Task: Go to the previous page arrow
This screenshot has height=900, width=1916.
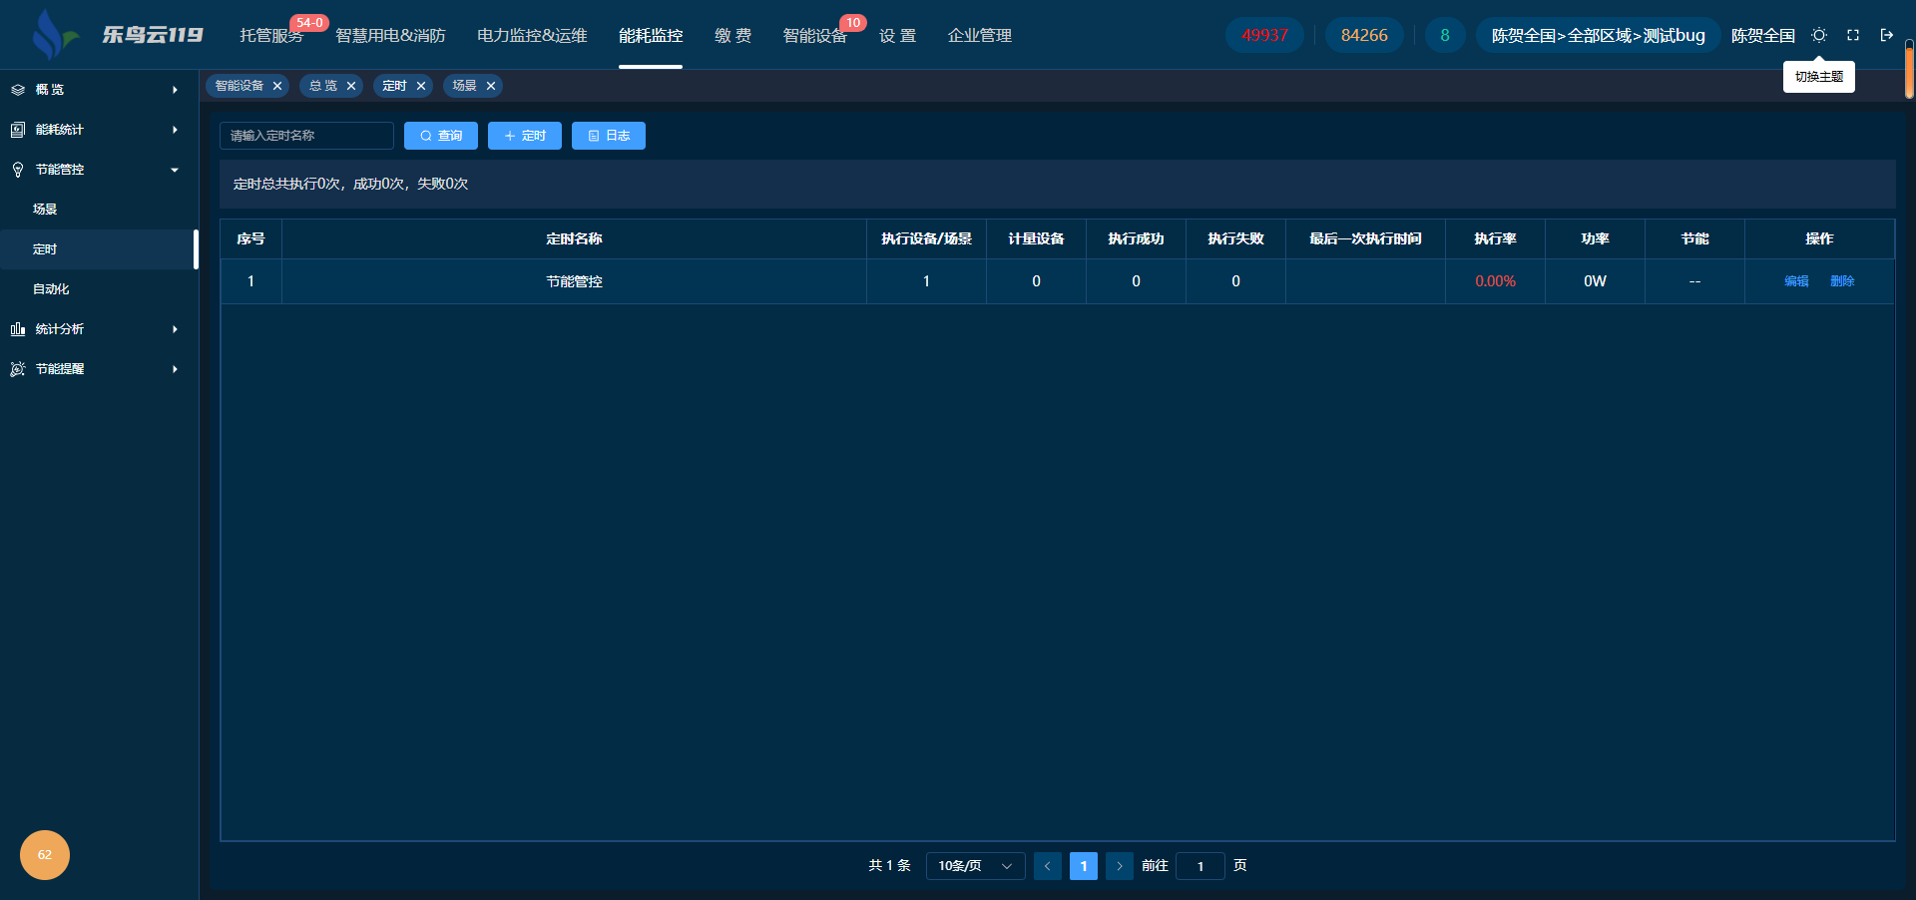Action: click(x=1048, y=866)
